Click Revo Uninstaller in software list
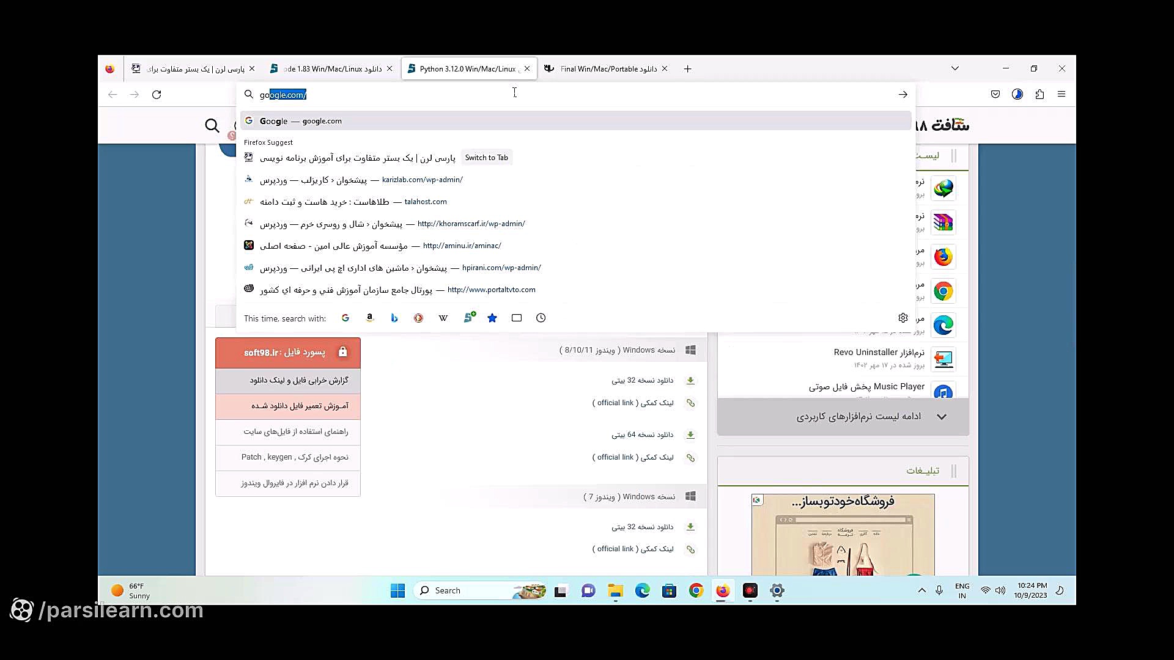The width and height of the screenshot is (1174, 660). (x=879, y=353)
